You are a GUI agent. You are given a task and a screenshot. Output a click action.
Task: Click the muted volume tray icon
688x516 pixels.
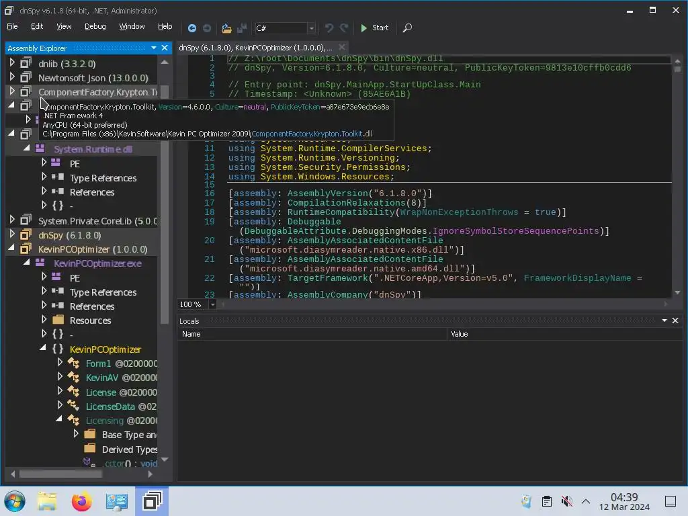tap(566, 501)
